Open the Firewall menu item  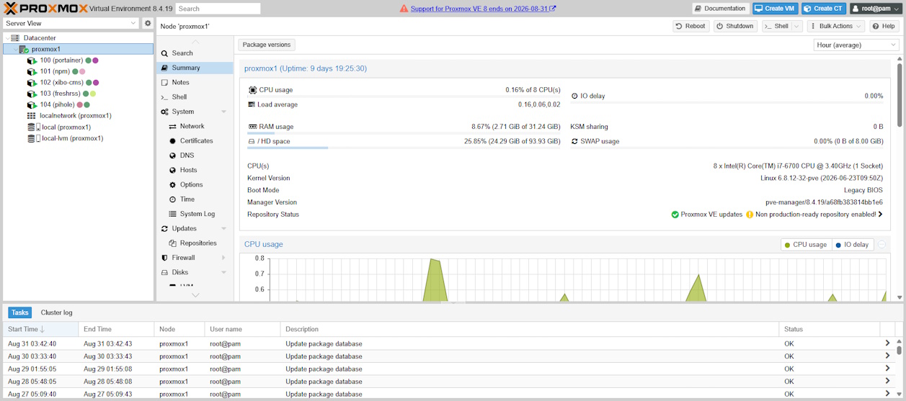point(195,258)
